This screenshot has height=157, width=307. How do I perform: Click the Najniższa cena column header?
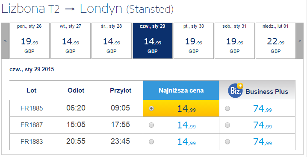(181, 90)
